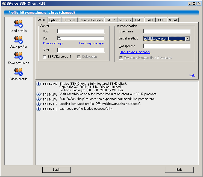
Task: Switch to the SSH tab
Action: pos(161,20)
